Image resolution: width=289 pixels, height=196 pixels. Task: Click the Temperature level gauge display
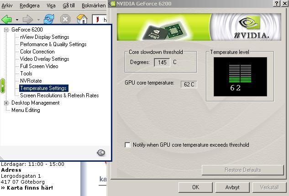click(240, 76)
